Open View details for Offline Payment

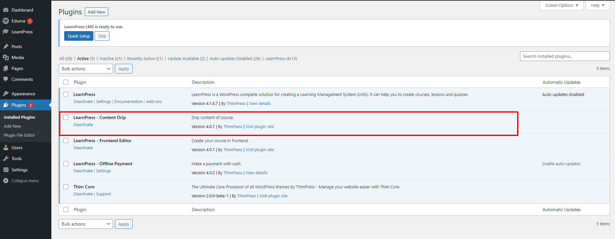[x=256, y=173]
